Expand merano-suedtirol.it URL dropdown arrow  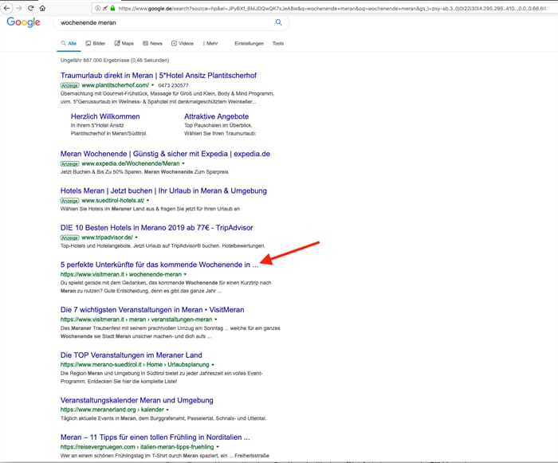pos(213,365)
